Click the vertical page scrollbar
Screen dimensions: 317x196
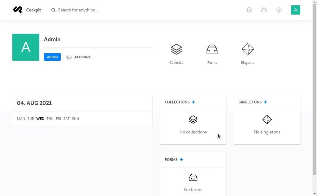click(x=315, y=89)
